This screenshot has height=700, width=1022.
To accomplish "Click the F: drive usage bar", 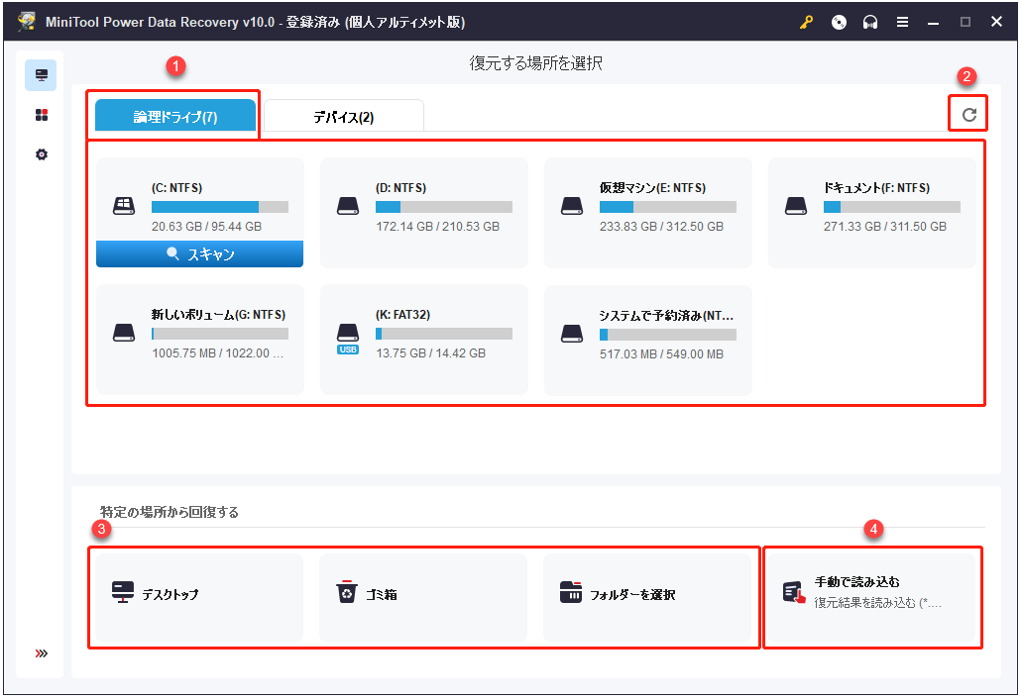I will pyautogui.click(x=891, y=207).
